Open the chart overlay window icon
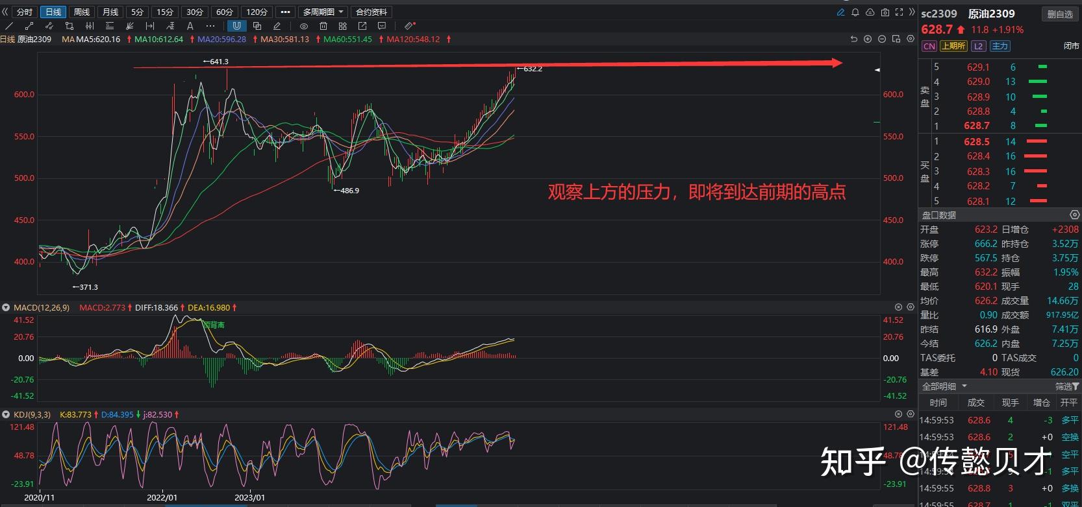 pos(896,40)
